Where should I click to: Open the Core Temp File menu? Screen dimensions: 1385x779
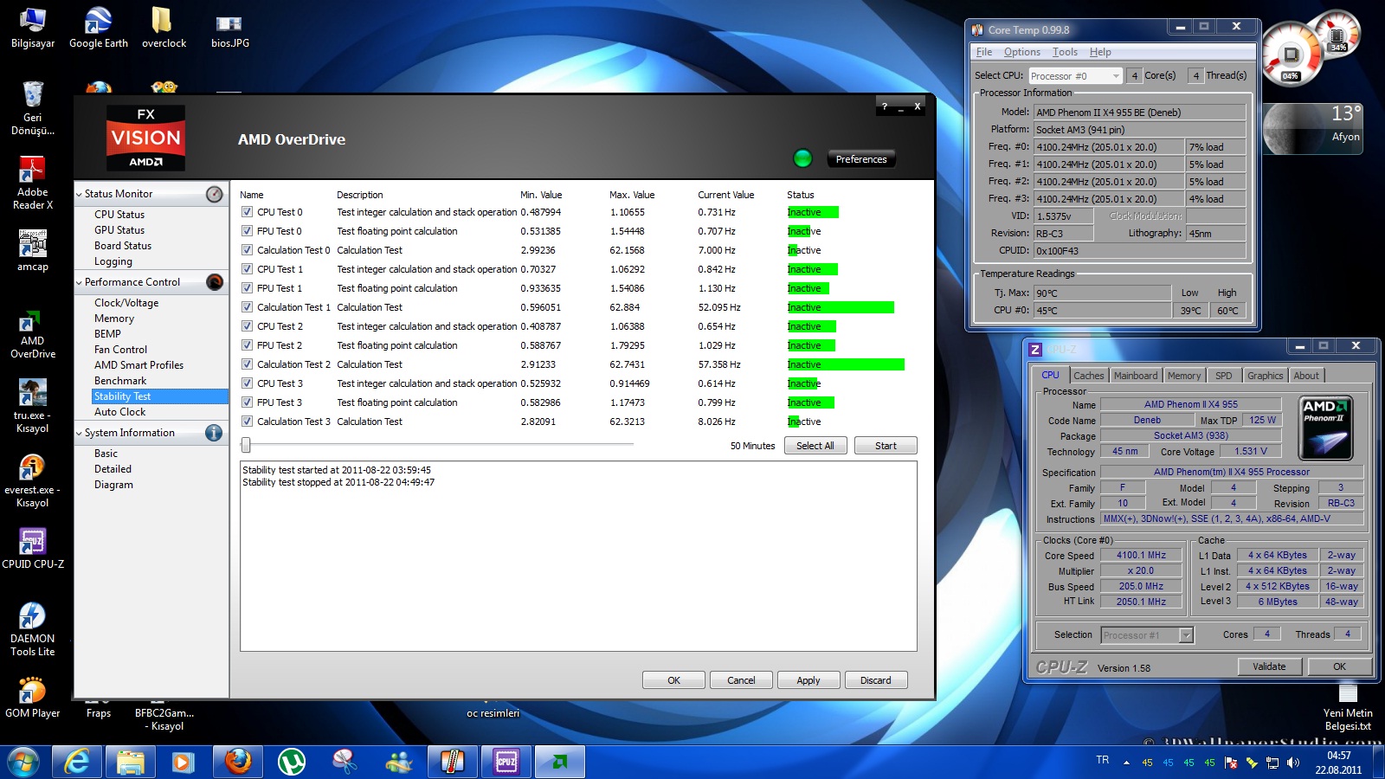pyautogui.click(x=984, y=52)
